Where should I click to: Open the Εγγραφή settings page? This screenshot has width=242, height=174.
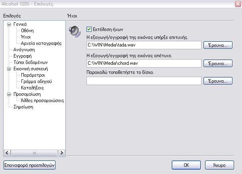click(x=23, y=56)
